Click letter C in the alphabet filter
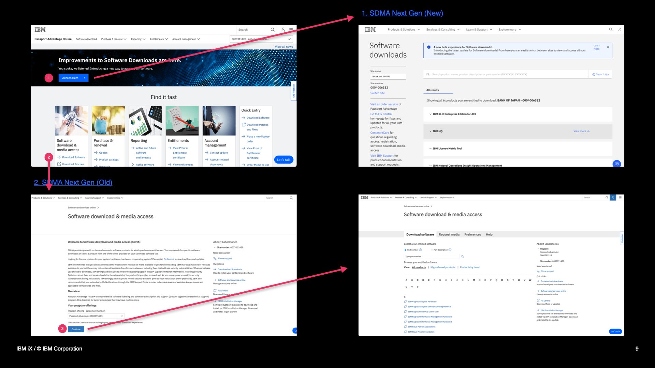This screenshot has width=655, height=368. point(417,280)
